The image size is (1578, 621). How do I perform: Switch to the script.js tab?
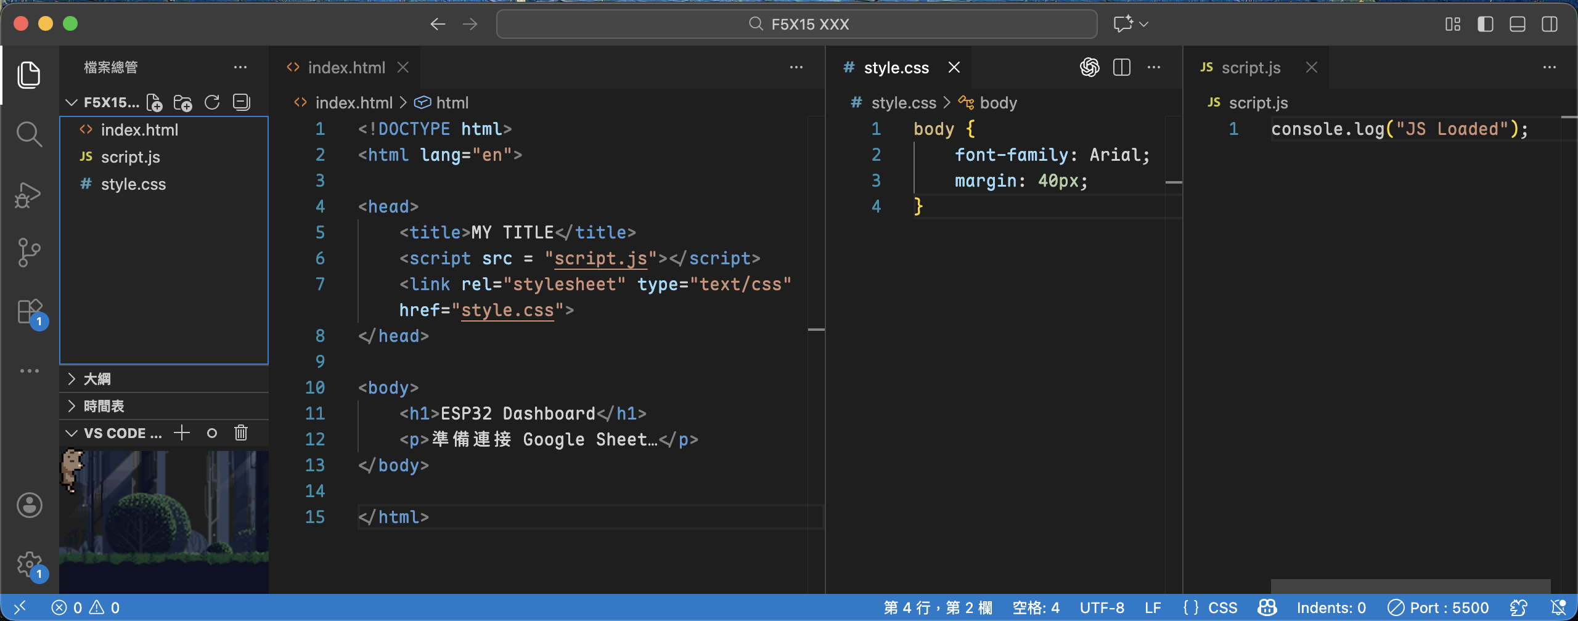coord(1250,67)
